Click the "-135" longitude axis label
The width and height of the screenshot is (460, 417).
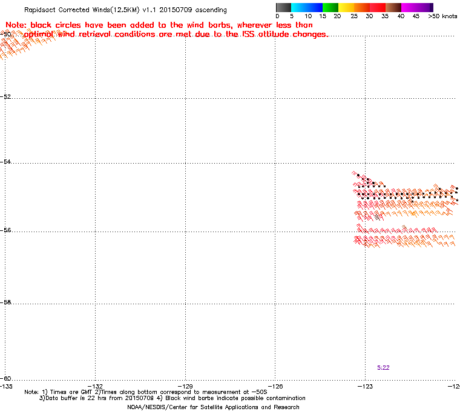point(6,386)
